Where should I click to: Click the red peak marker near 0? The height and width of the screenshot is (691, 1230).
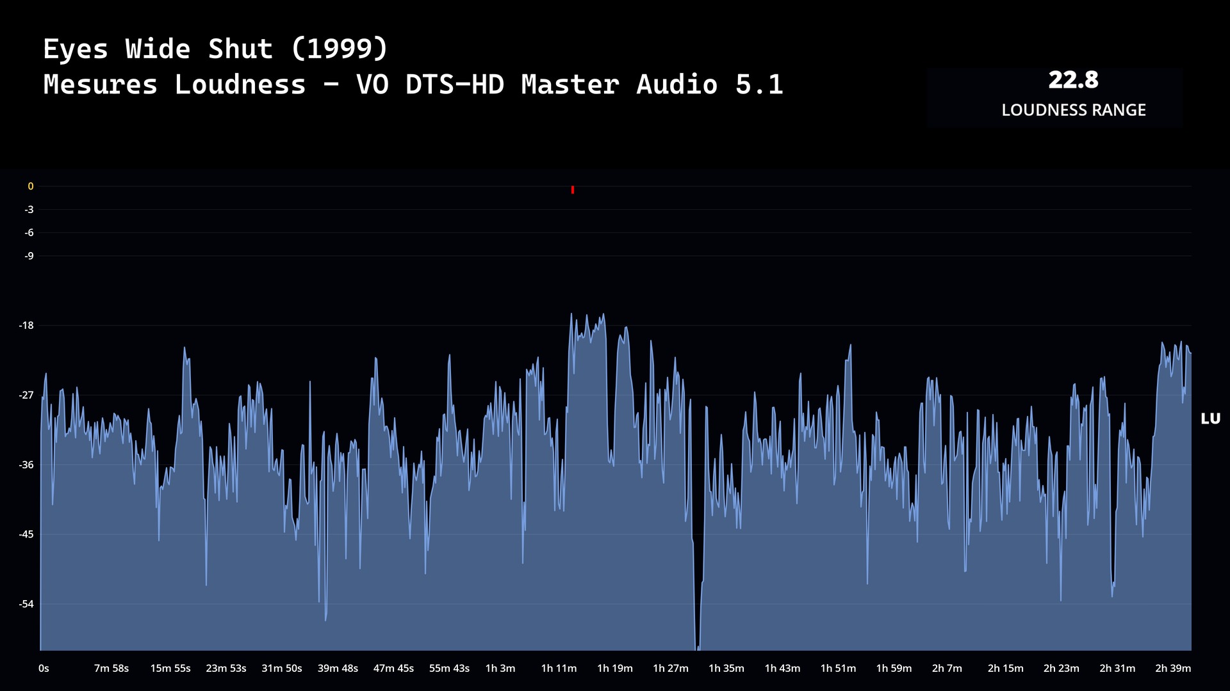point(572,190)
